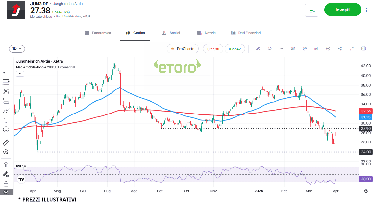Share the chart via share icon

pyautogui.click(x=340, y=49)
